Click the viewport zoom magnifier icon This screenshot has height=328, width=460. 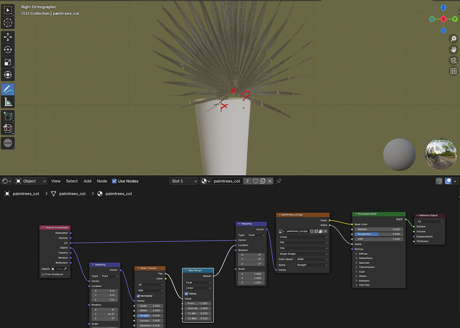point(453,39)
